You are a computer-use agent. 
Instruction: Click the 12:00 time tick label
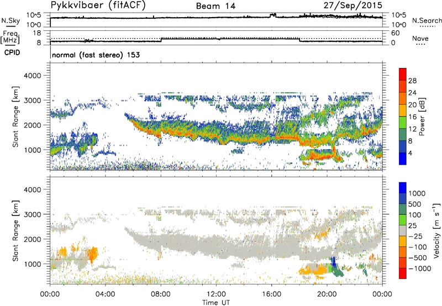[216, 294]
